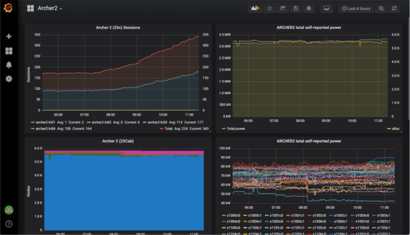Open the Archer 2 (23c) Sessions panel menu
The image size is (410, 235).
coord(118,28)
